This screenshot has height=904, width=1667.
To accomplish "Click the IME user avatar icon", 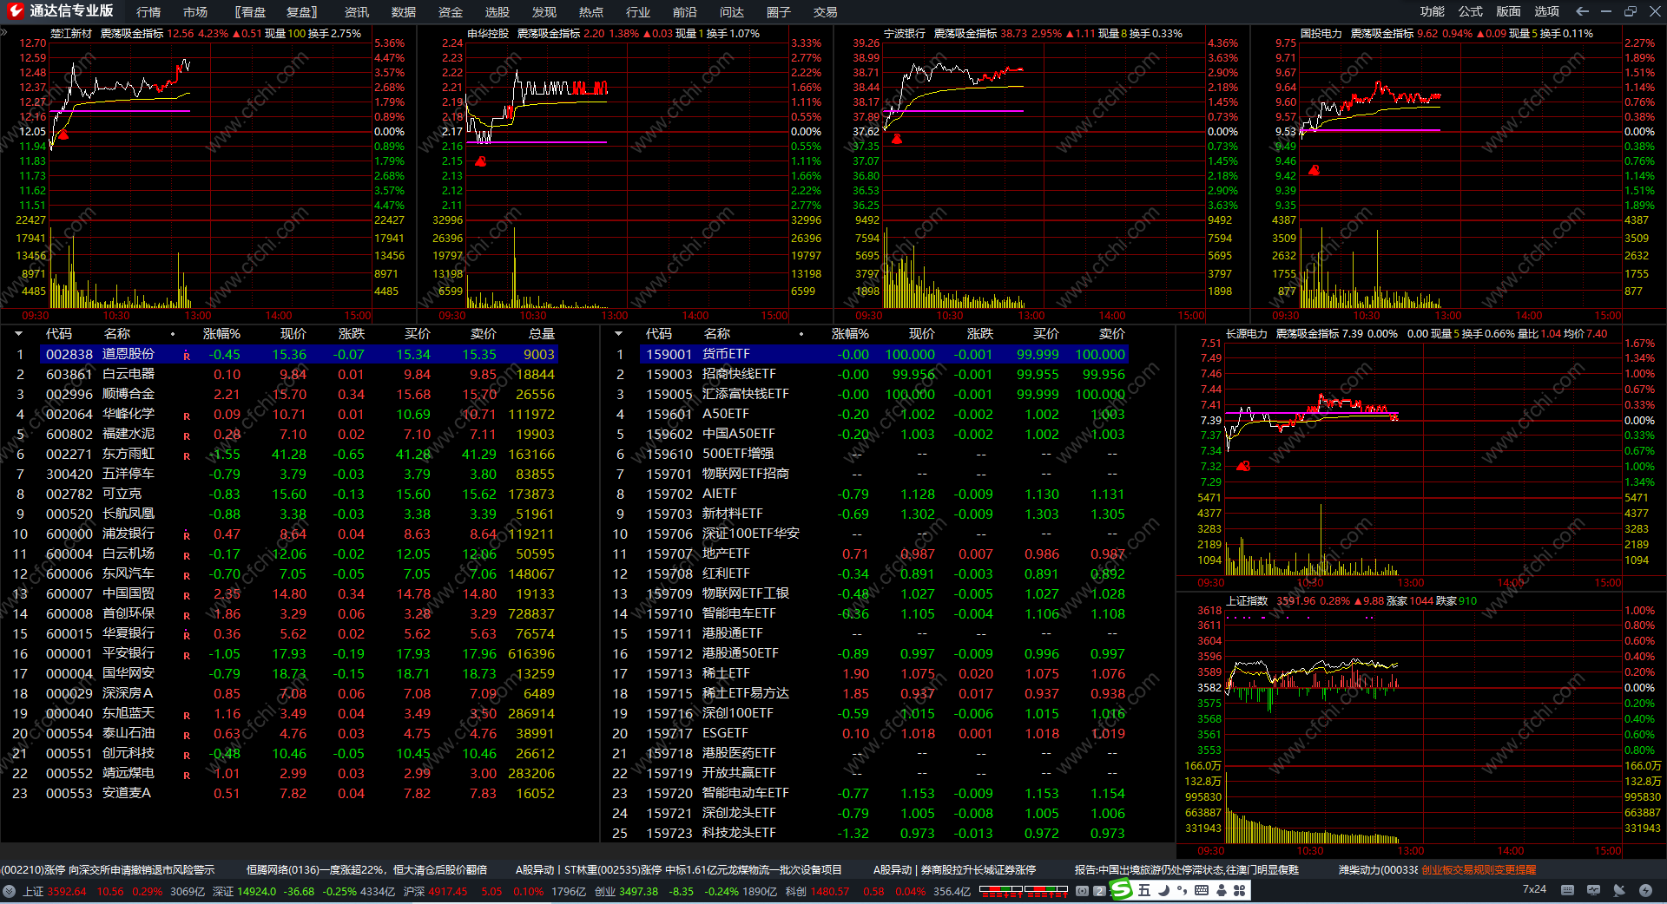I will tap(1222, 890).
